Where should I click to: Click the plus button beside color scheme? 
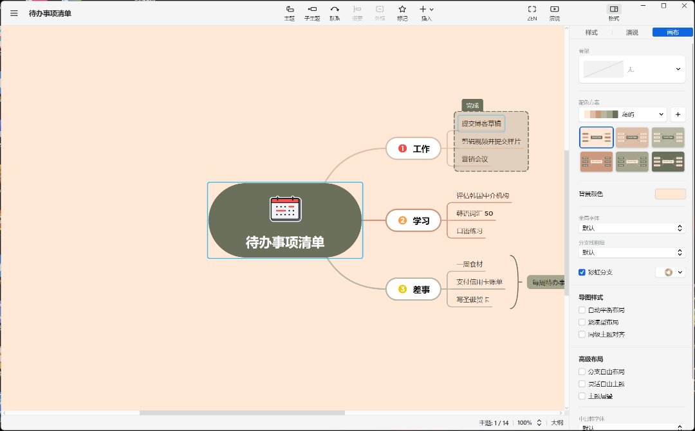678,114
